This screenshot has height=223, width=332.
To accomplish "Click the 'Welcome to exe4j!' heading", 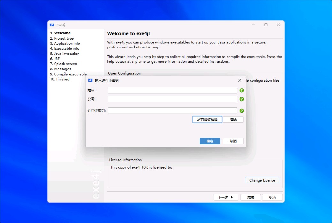I will click(129, 33).
